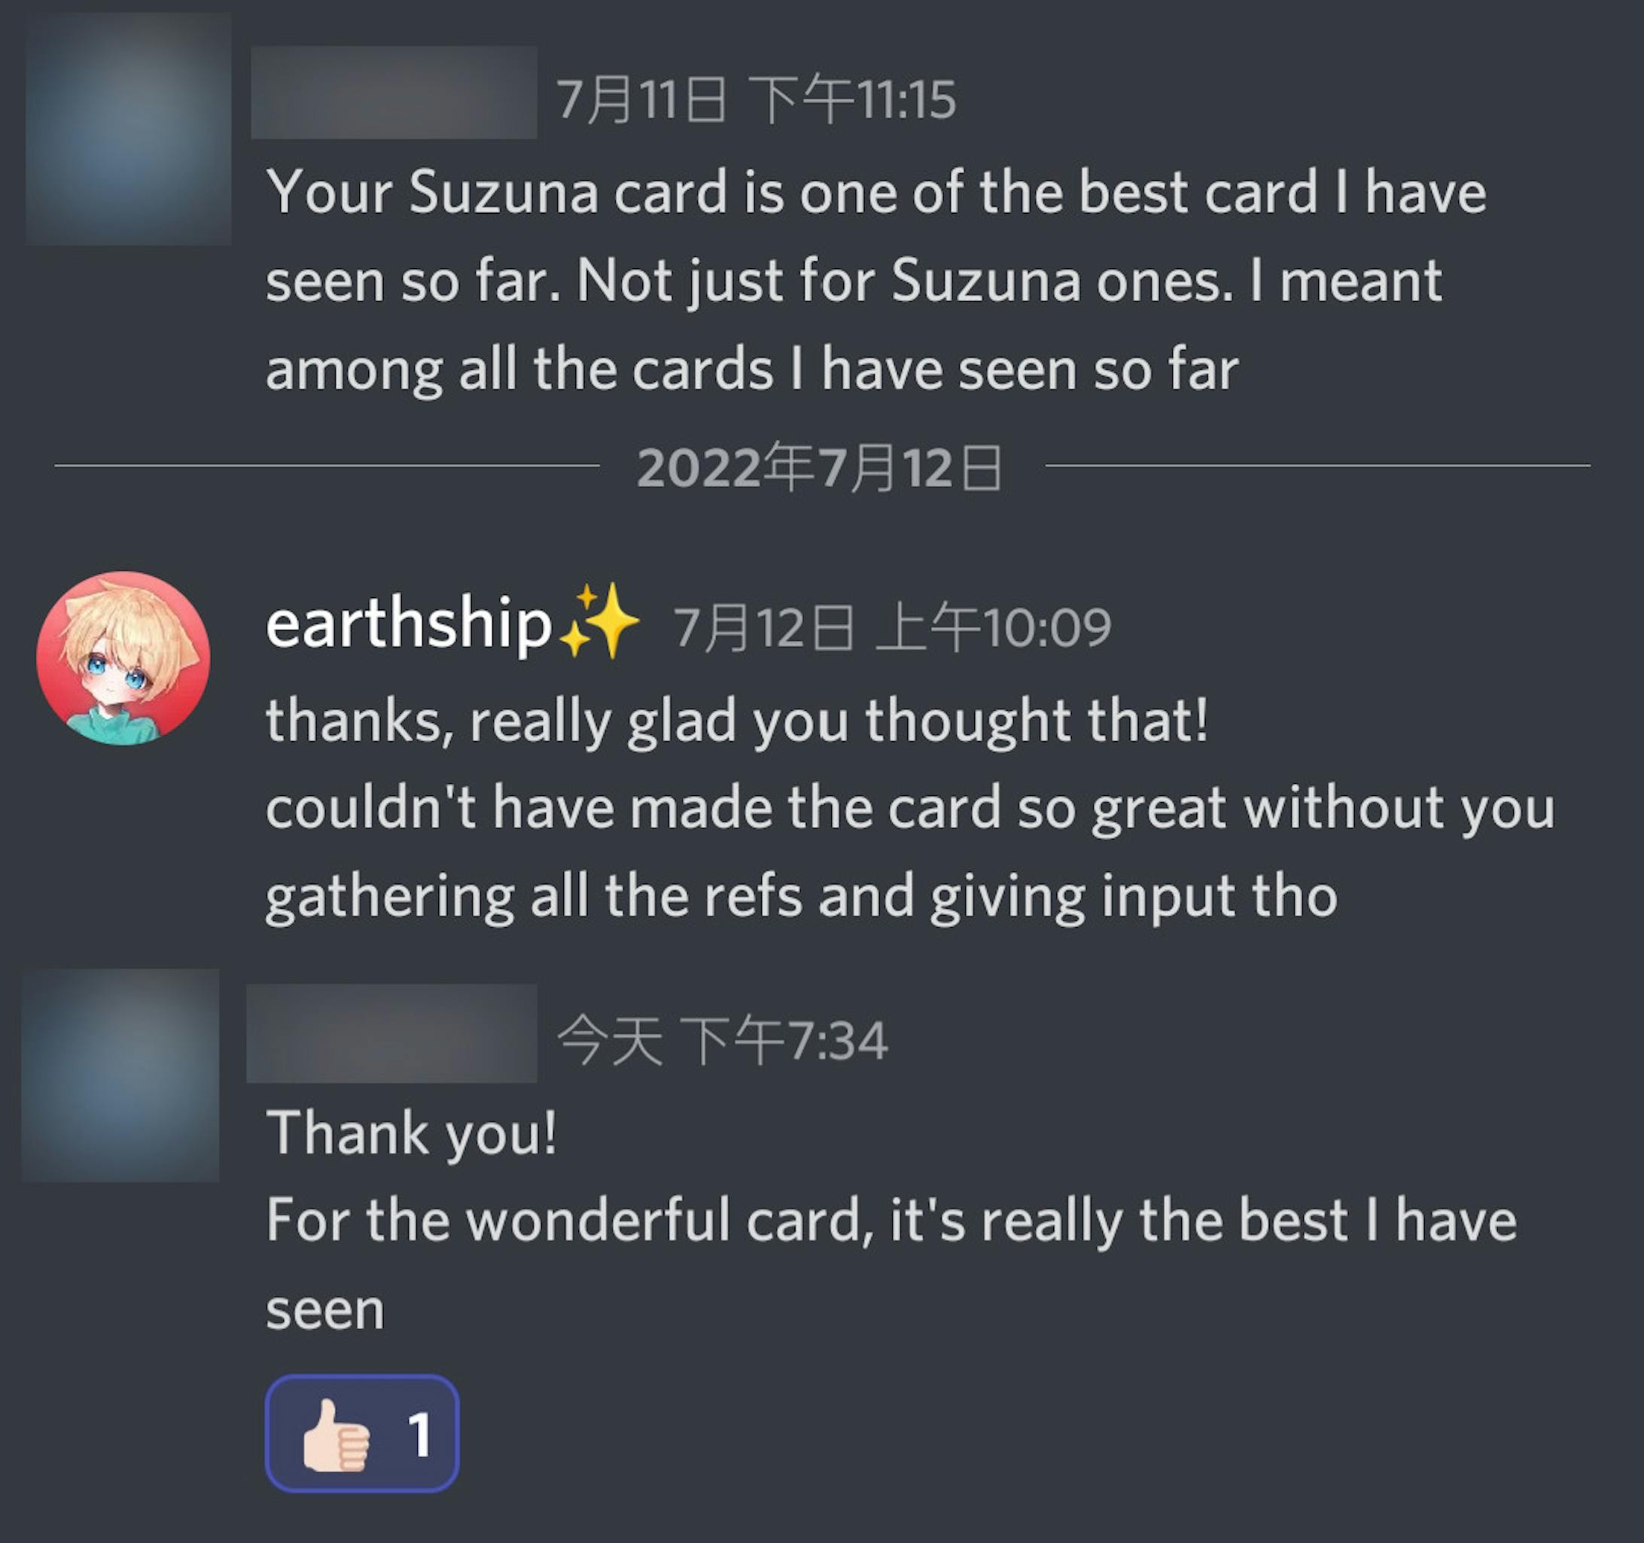Select the 'thanks, really glad you thought that!' line
The width and height of the screenshot is (1644, 1543).
tap(737, 721)
